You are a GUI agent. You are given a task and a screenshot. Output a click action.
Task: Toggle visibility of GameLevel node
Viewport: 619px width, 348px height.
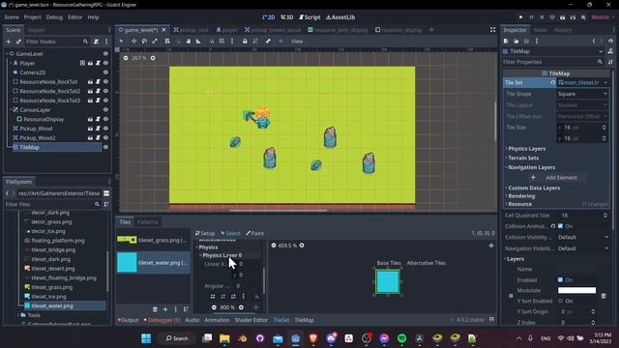(105, 54)
